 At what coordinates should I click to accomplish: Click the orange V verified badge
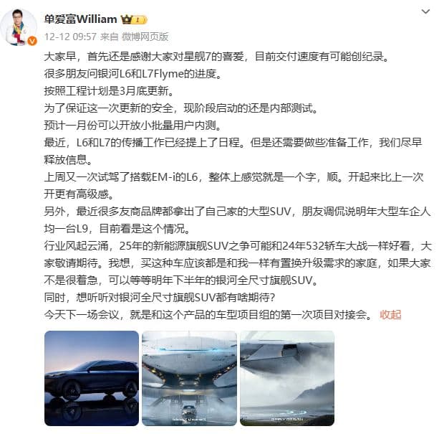tap(32, 41)
